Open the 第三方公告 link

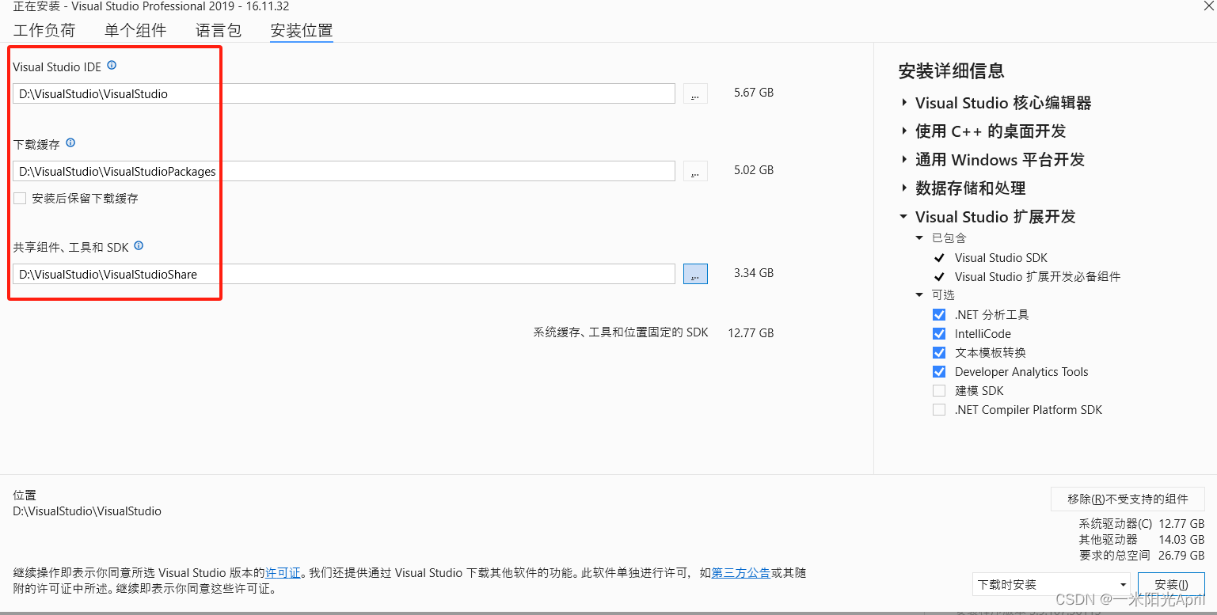click(740, 573)
